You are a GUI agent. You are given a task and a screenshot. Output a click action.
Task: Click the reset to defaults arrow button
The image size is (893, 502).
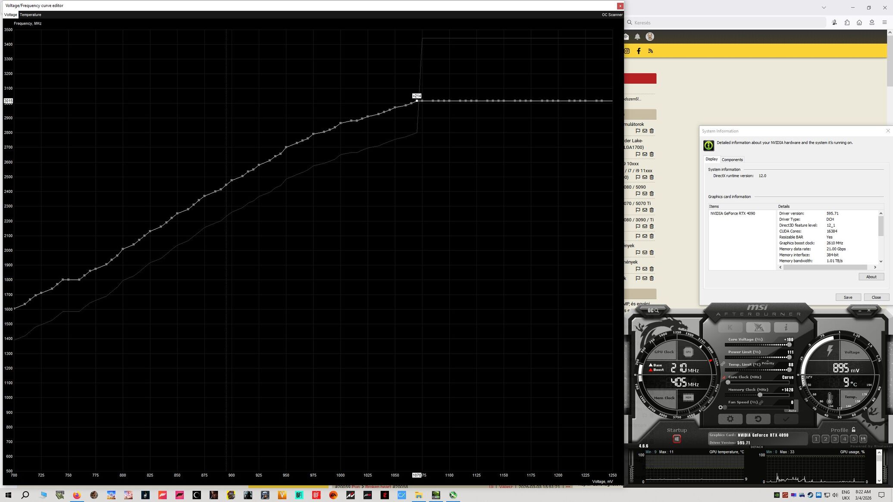(x=758, y=419)
